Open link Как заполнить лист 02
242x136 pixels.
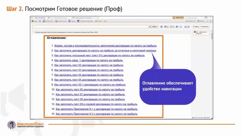pyautogui.click(x=89, y=65)
